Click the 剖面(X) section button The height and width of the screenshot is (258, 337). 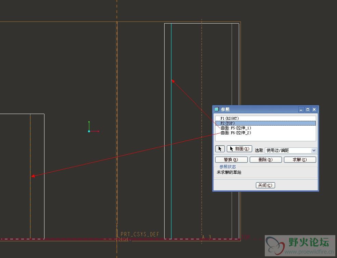pos(239,149)
